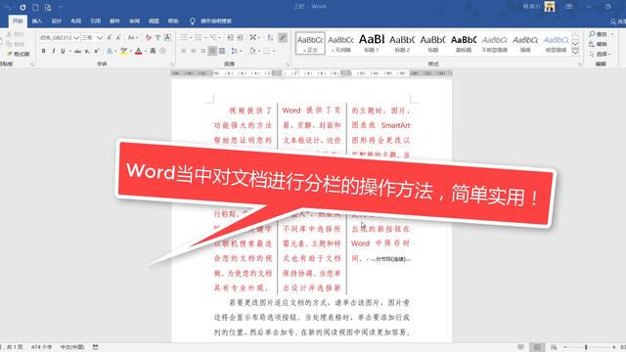Apply superscript formatting
The width and height of the screenshot is (626, 352).
pos(97,51)
